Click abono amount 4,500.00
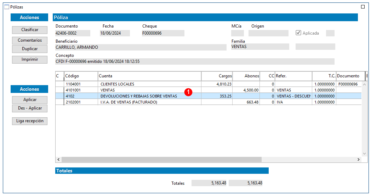The width and height of the screenshot is (371, 195). point(246,90)
